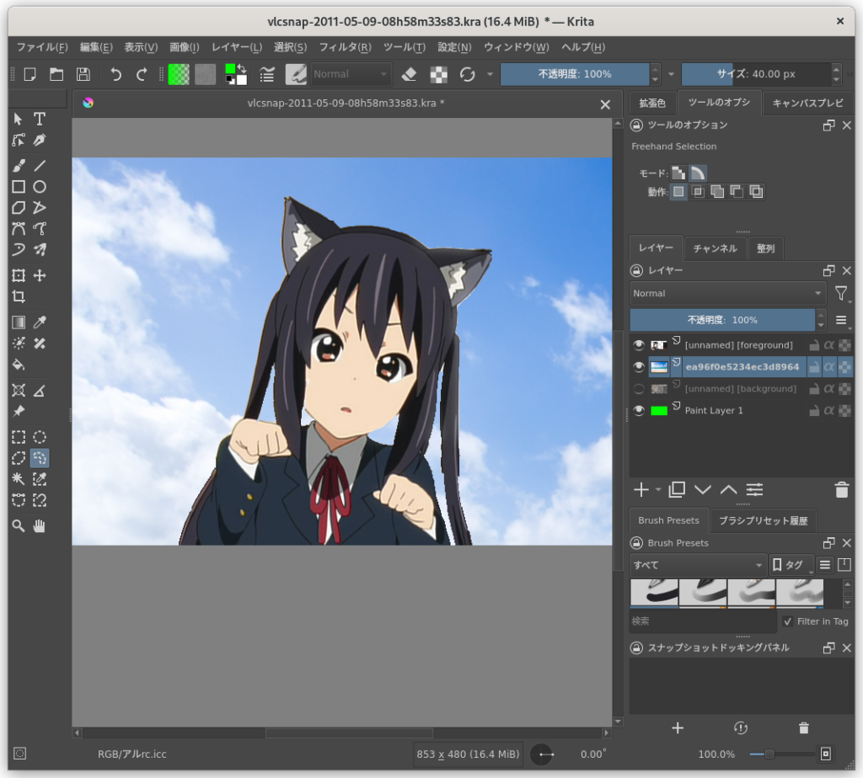This screenshot has height=778, width=863.
Task: Toggle lock on Paint Layer 1
Action: pyautogui.click(x=814, y=410)
